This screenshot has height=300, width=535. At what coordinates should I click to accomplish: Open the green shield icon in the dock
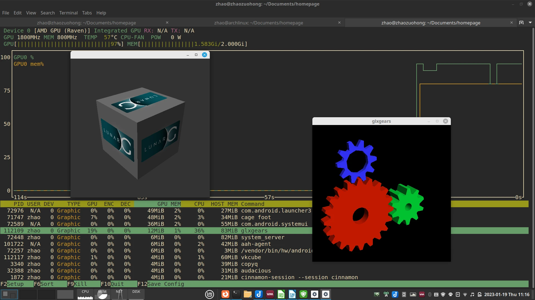303,294
